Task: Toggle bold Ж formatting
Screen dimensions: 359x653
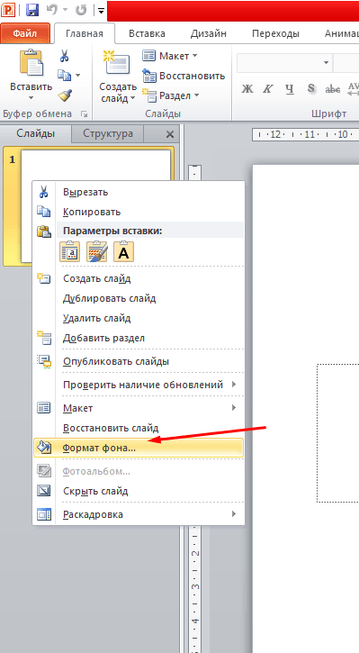Action: click(247, 88)
